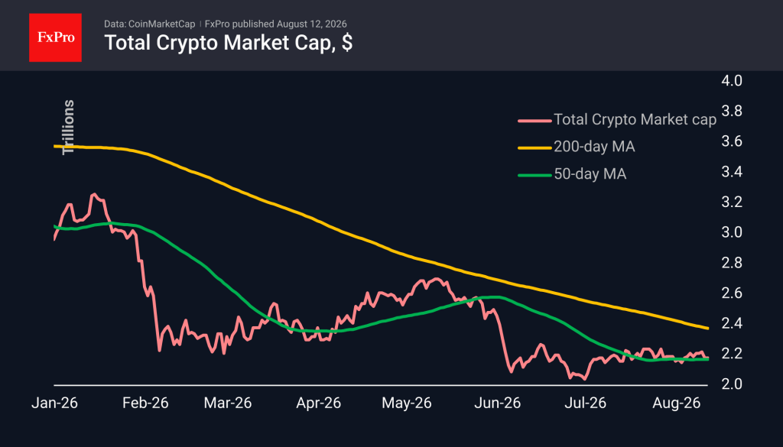Click the red FxPro logo
Image resolution: width=783 pixels, height=447 pixels.
pyautogui.click(x=55, y=37)
